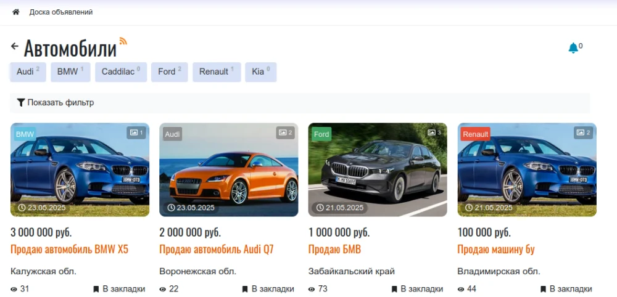
Task: Select the BMW category tag
Action: tap(70, 72)
